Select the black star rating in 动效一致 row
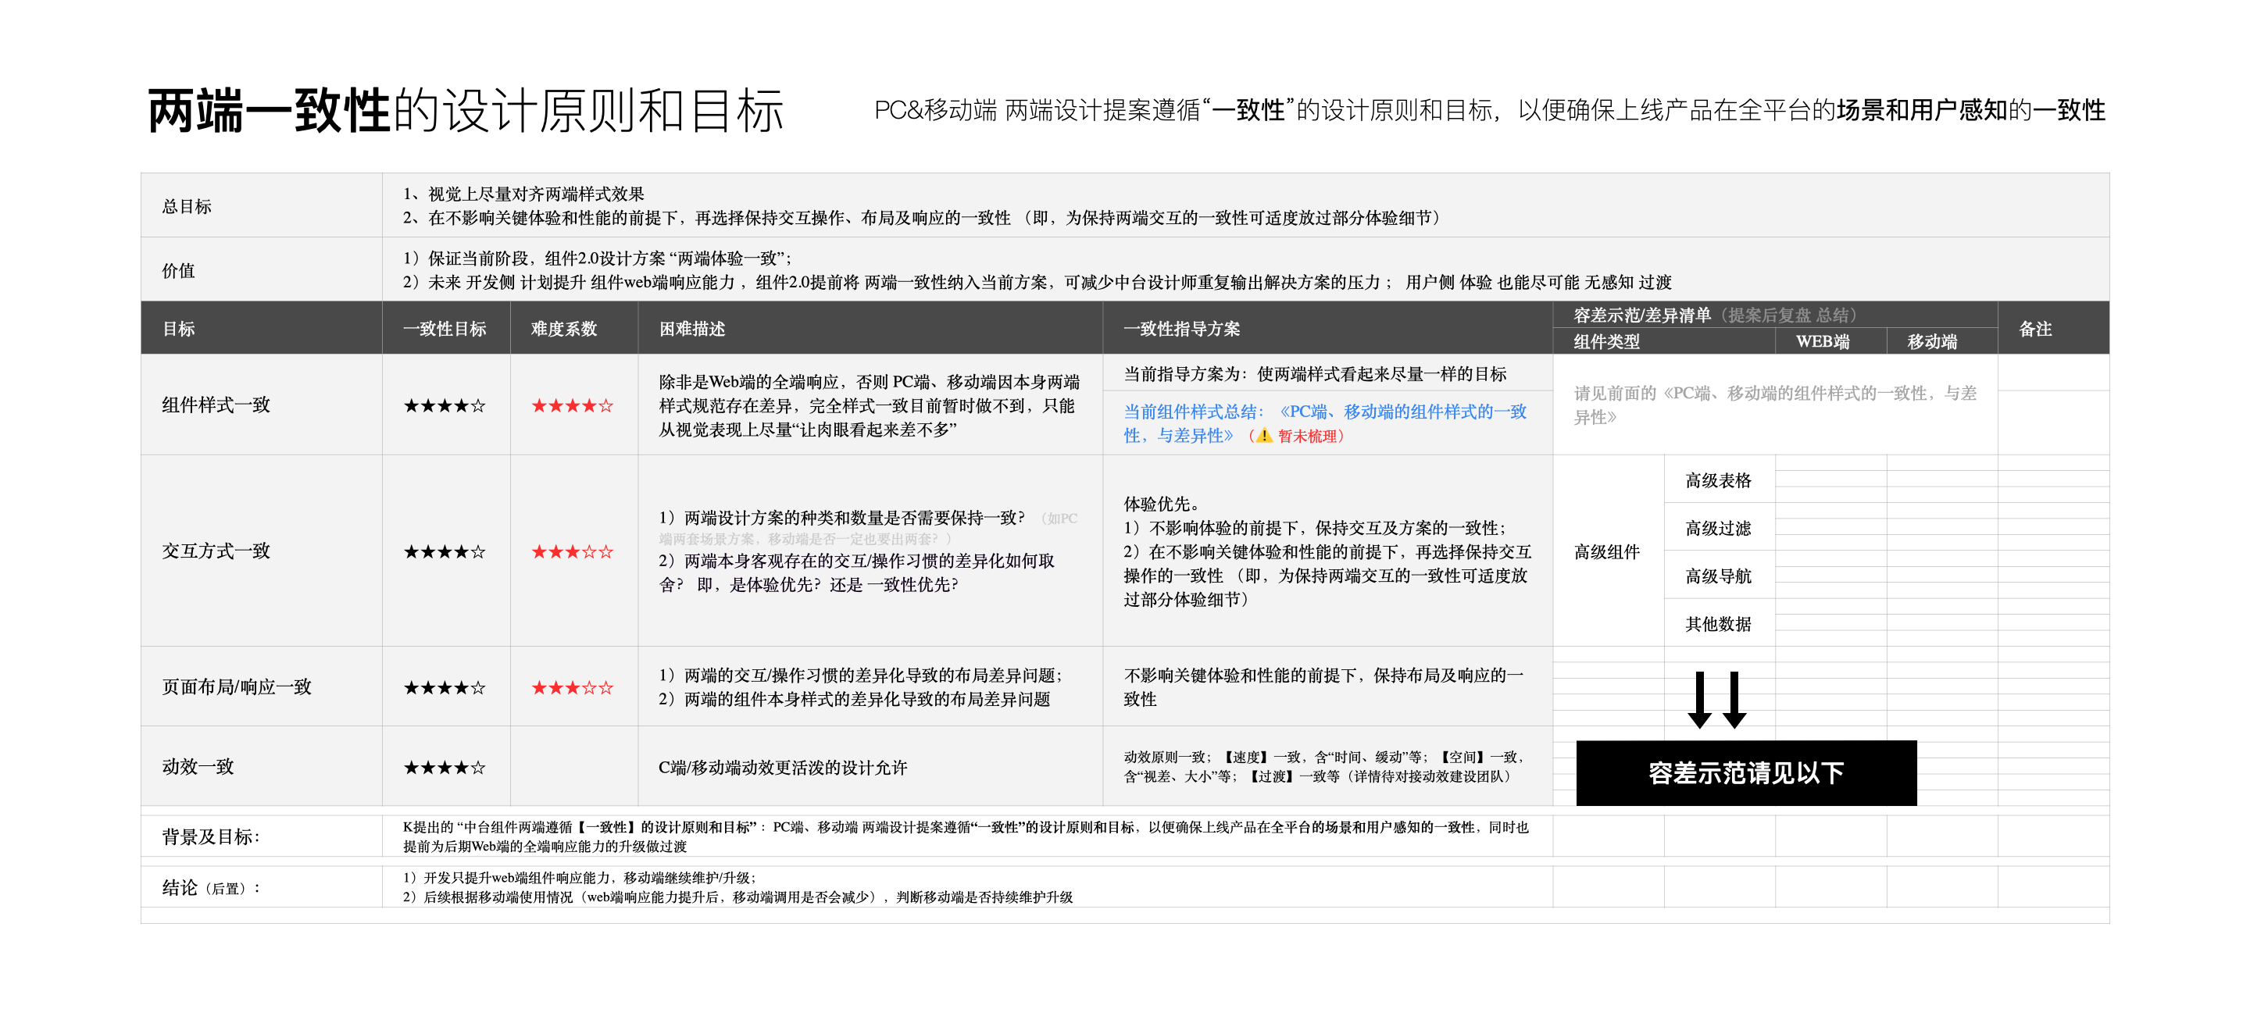Screen dimensions: 2250x1009 click(445, 767)
